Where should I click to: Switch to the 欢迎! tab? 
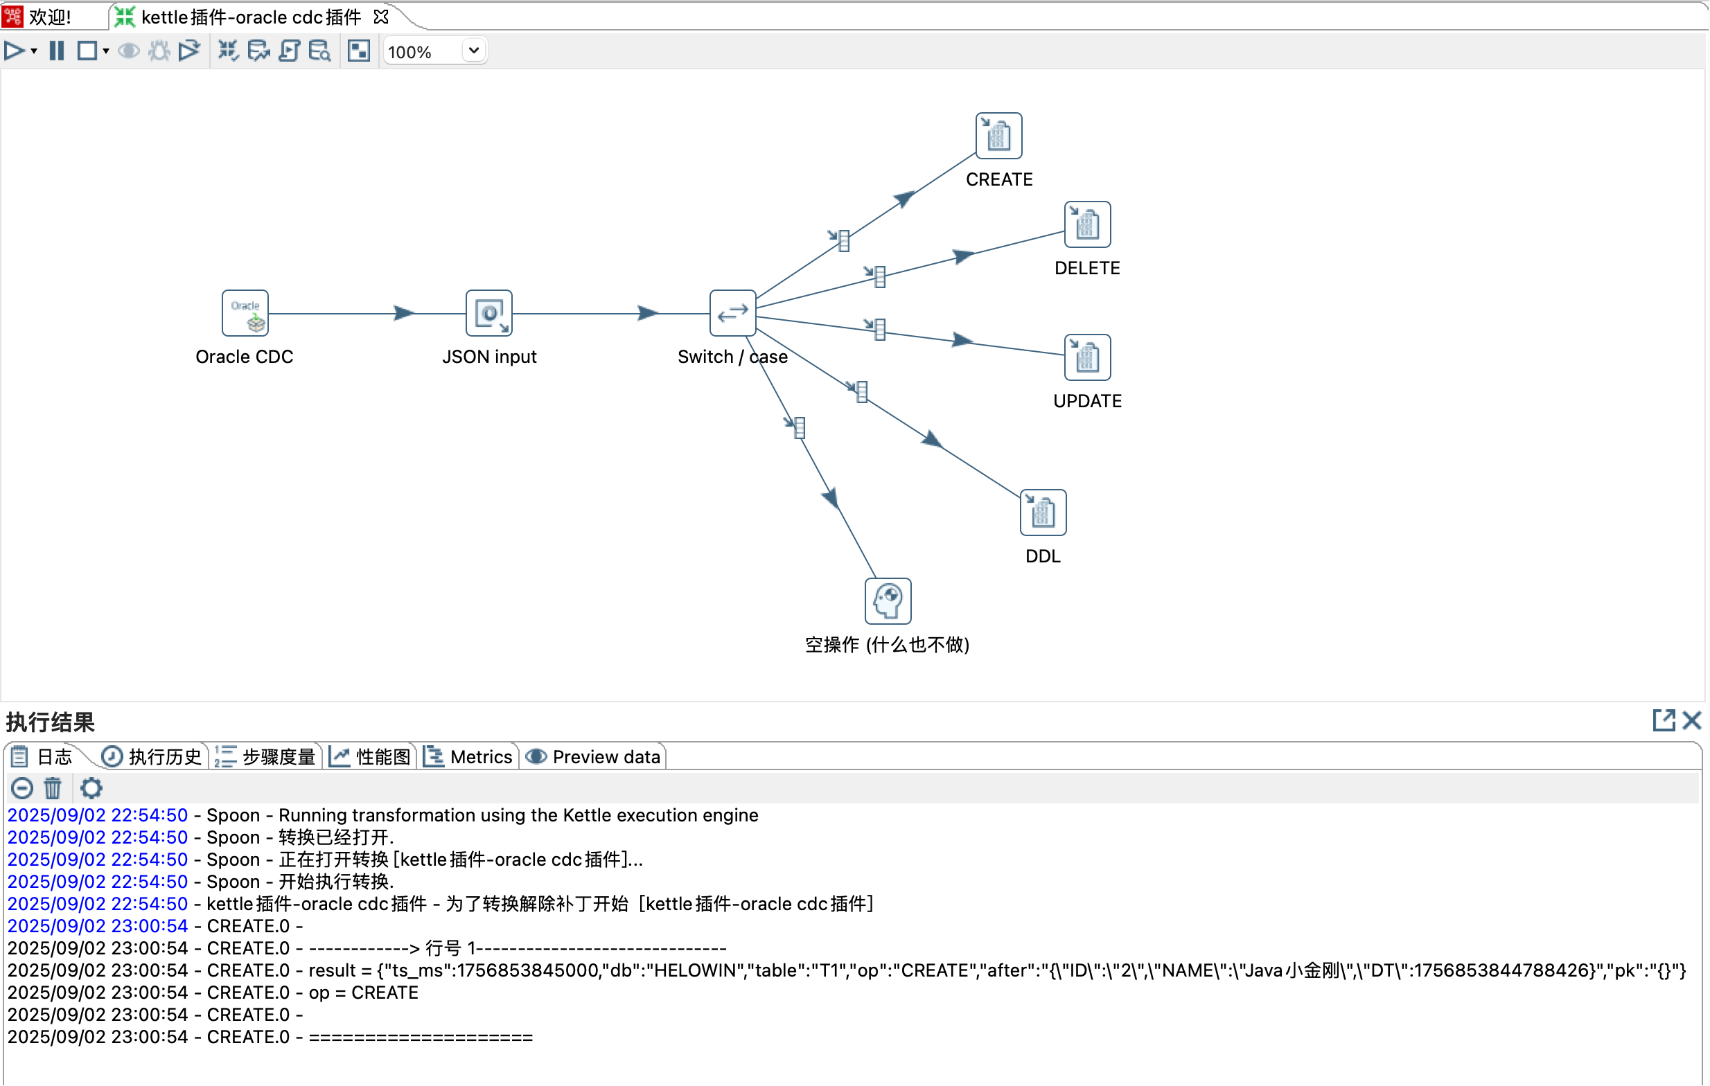[49, 17]
